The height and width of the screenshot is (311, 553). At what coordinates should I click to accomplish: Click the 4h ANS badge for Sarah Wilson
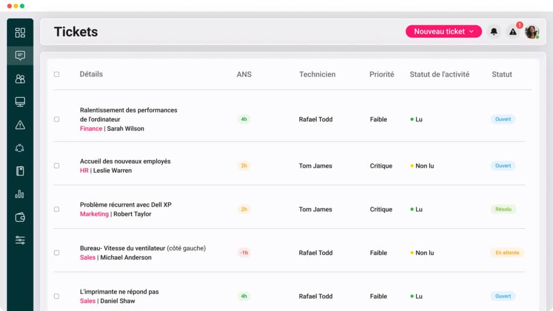pyautogui.click(x=244, y=119)
